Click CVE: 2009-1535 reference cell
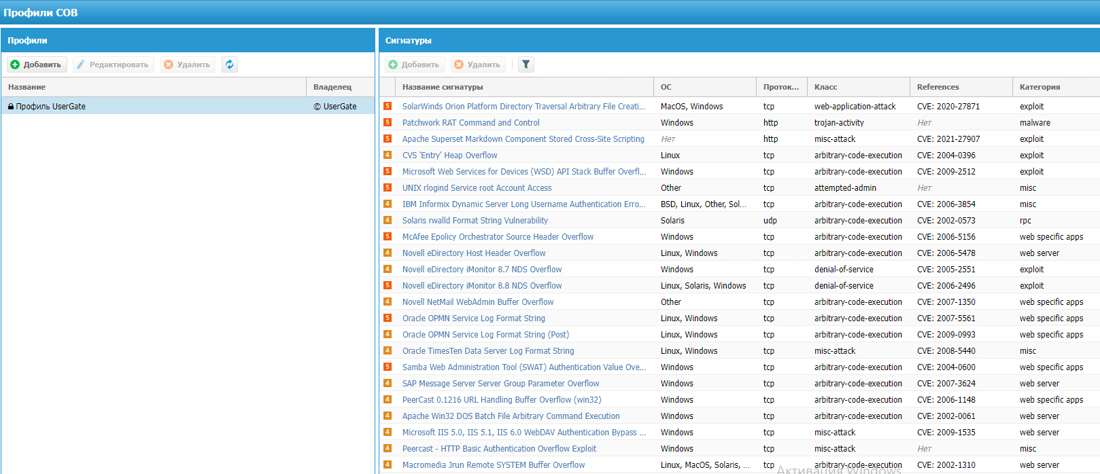This screenshot has height=474, width=1100. (x=946, y=432)
